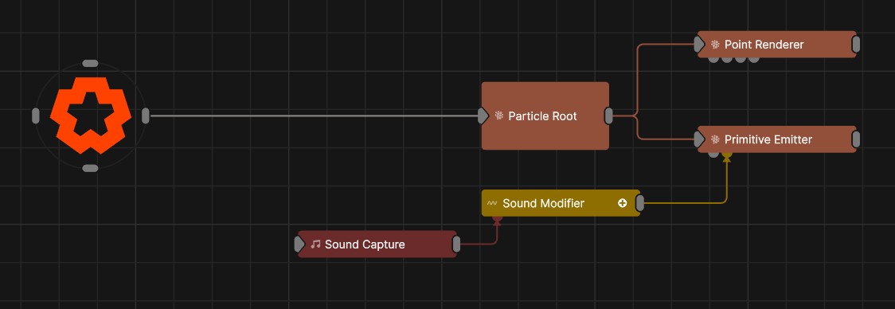Click the yellow modifier port under Primitive Emitter
This screenshot has height=309, width=895.
(x=727, y=154)
